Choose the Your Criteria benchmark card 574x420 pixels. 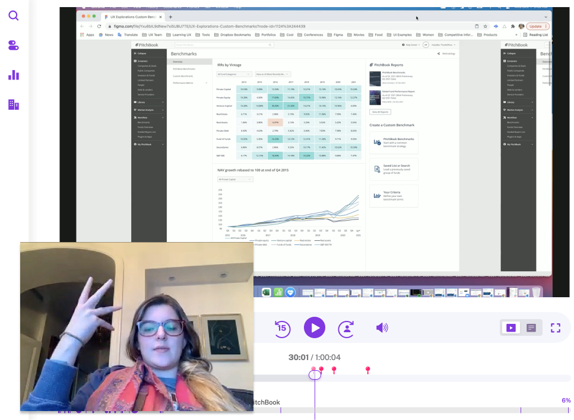(x=394, y=196)
